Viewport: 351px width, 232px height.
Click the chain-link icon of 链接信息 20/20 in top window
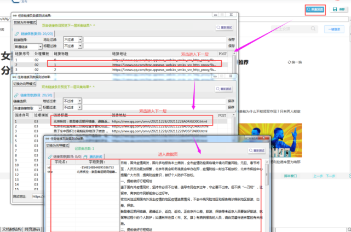(17, 34)
